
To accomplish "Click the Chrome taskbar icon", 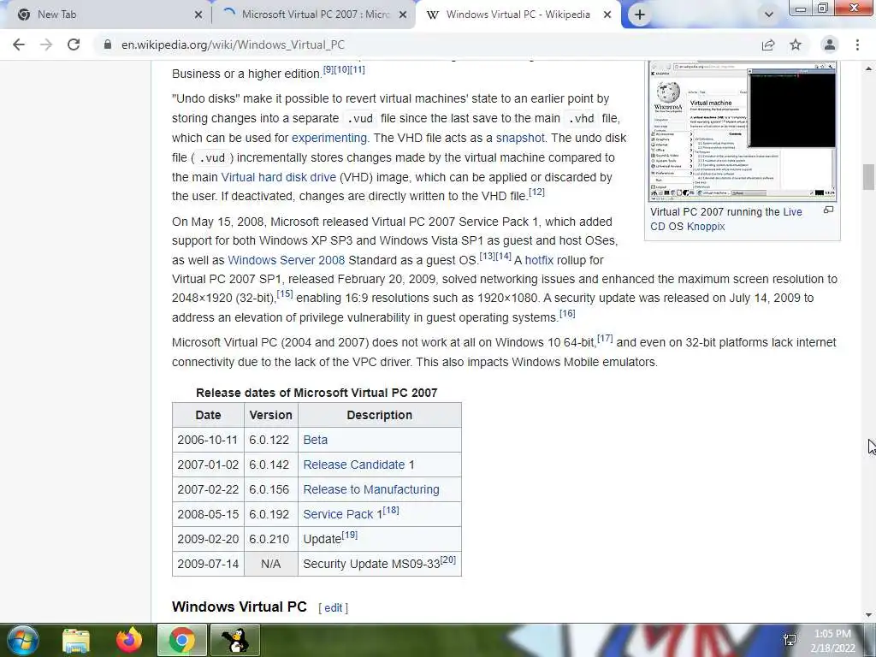I will (x=181, y=640).
